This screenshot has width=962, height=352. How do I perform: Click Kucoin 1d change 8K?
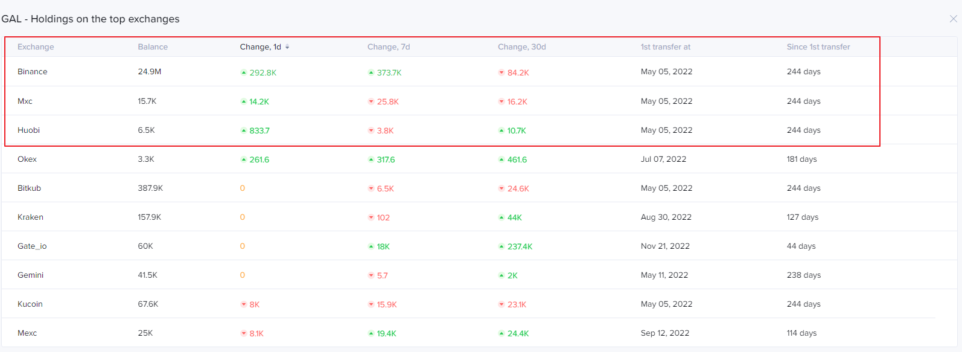(255, 304)
